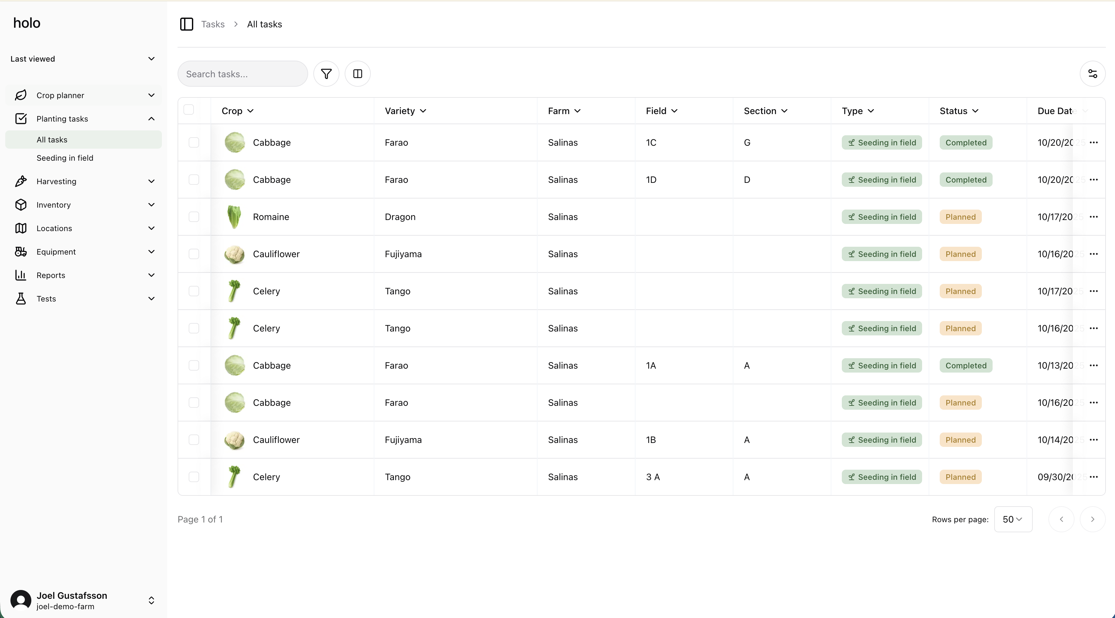Click the Tests flask icon
1115x618 pixels.
(21, 299)
